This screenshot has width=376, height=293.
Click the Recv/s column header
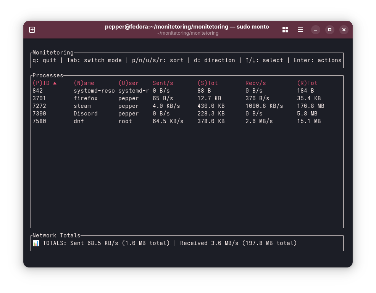(x=256, y=83)
